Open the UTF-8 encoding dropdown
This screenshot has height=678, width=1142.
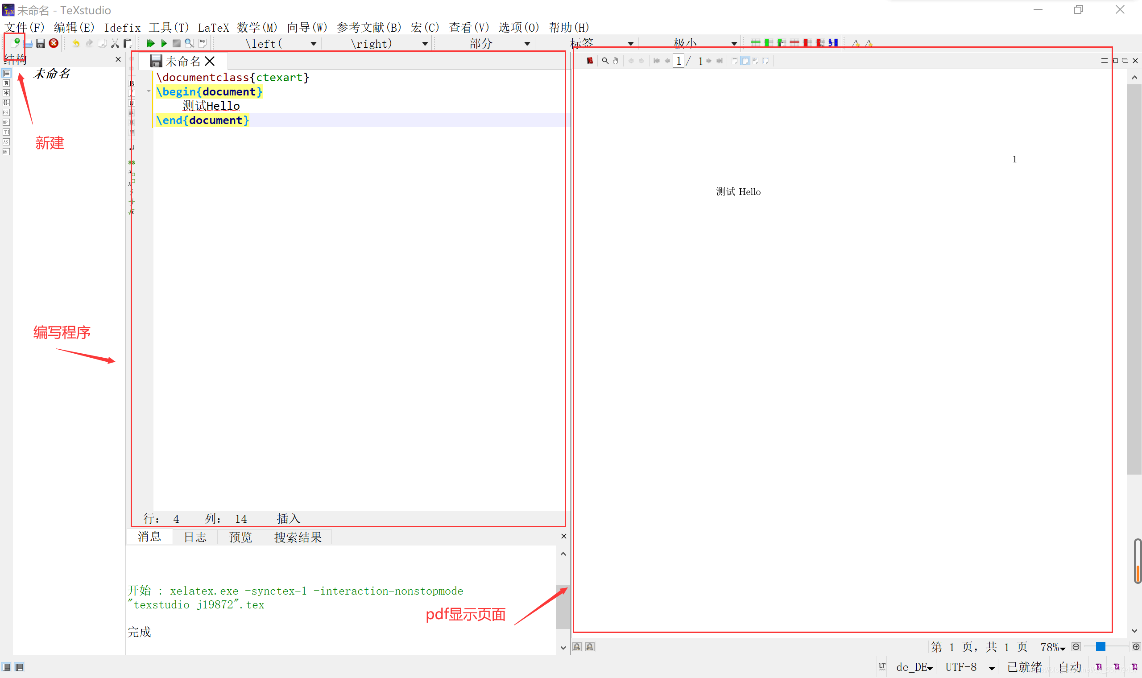point(970,667)
